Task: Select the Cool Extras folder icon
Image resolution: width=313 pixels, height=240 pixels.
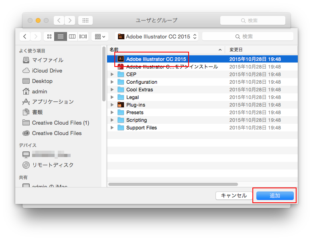Action: (x=121, y=89)
